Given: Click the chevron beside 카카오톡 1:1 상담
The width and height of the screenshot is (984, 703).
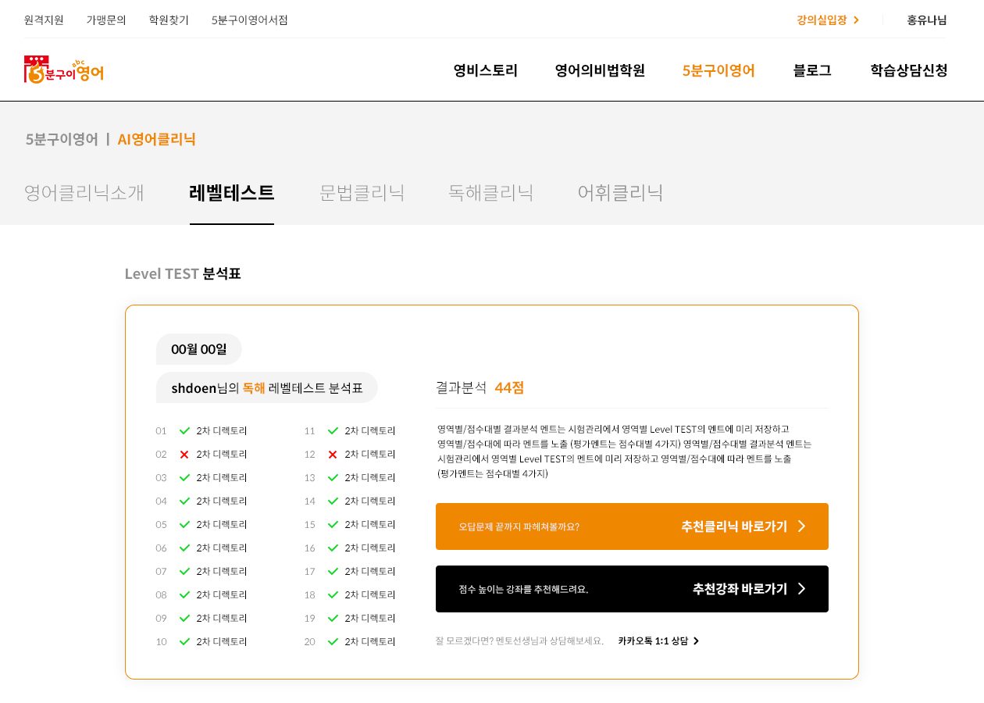Looking at the screenshot, I should [x=697, y=641].
